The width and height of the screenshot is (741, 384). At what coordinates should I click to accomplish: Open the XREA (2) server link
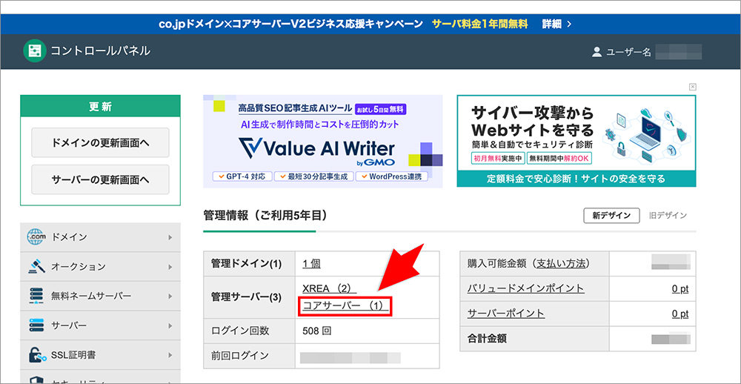(x=329, y=288)
